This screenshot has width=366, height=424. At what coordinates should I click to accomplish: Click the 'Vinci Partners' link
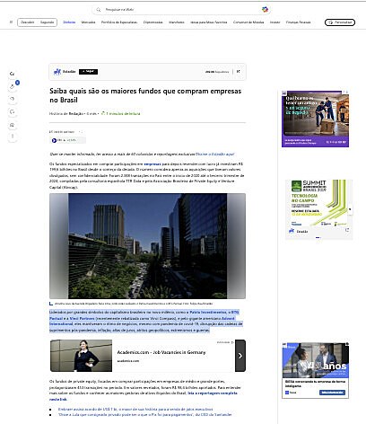tap(83, 318)
